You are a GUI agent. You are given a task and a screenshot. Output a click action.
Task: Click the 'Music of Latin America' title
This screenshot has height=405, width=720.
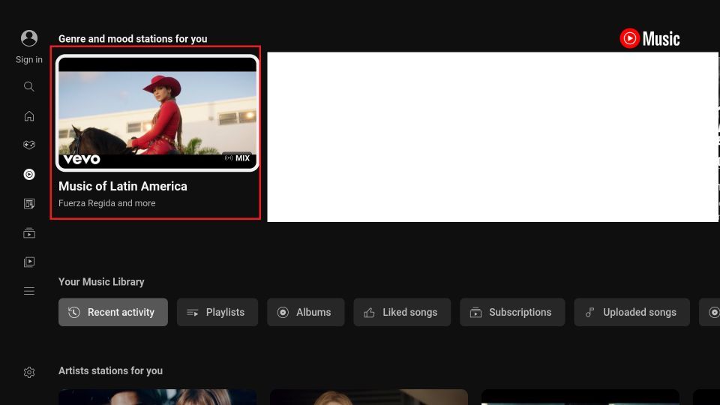(x=122, y=186)
